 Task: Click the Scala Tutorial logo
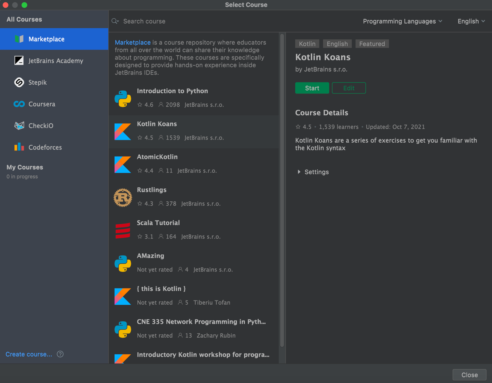pos(123,230)
